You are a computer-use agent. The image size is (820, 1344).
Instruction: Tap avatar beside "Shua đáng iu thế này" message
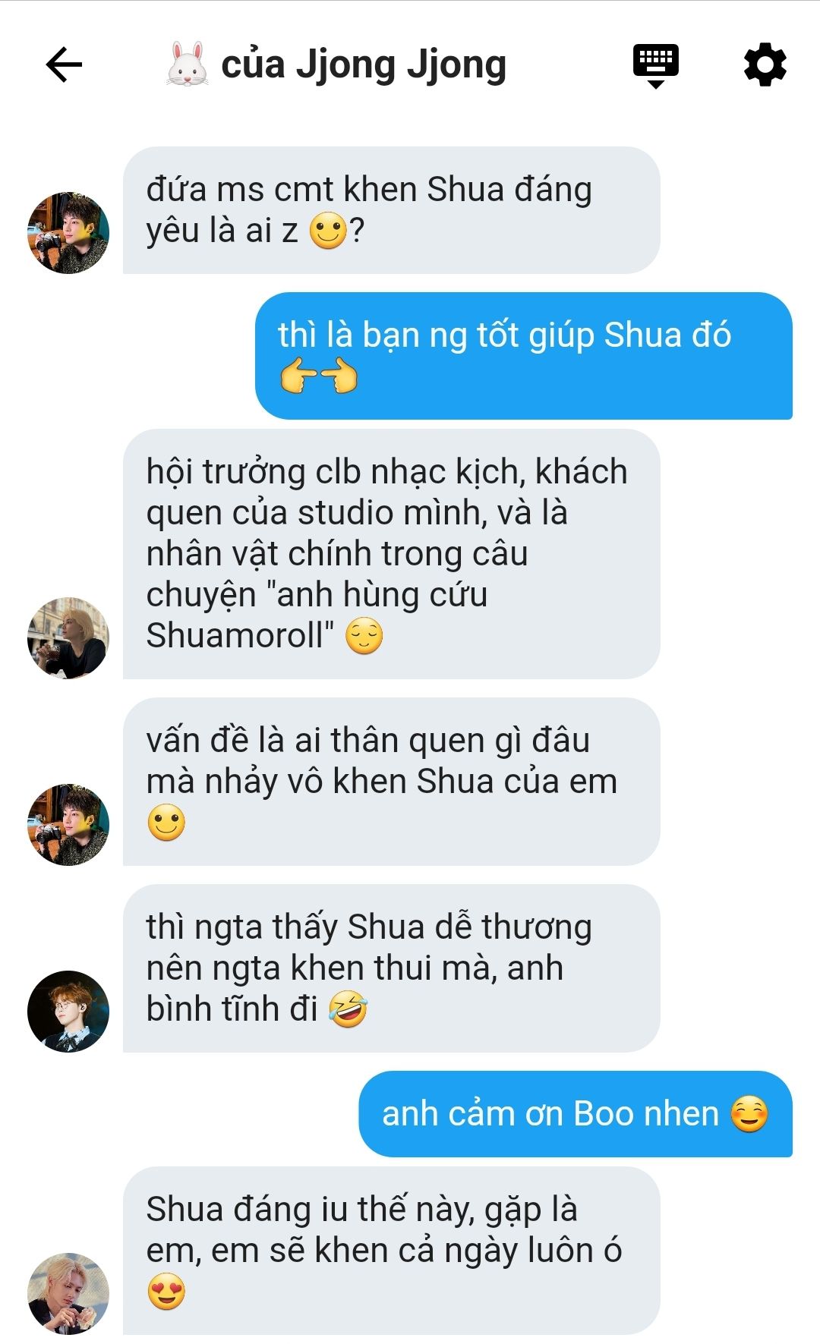[68, 1294]
